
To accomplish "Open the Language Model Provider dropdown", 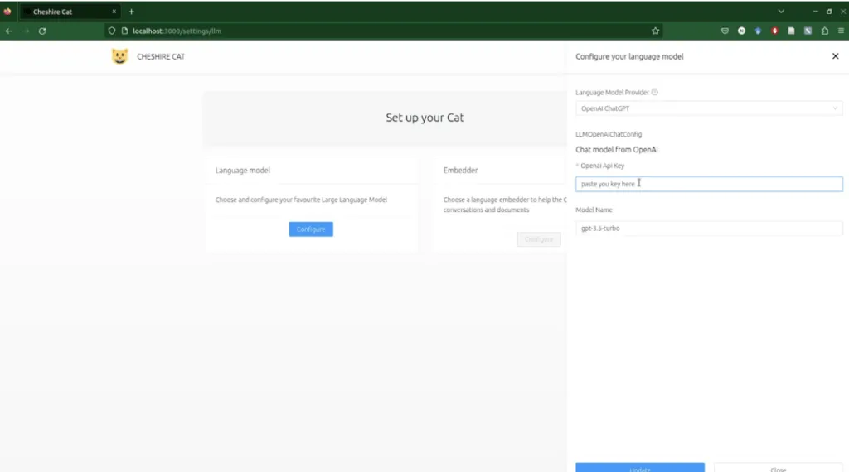I will click(709, 108).
